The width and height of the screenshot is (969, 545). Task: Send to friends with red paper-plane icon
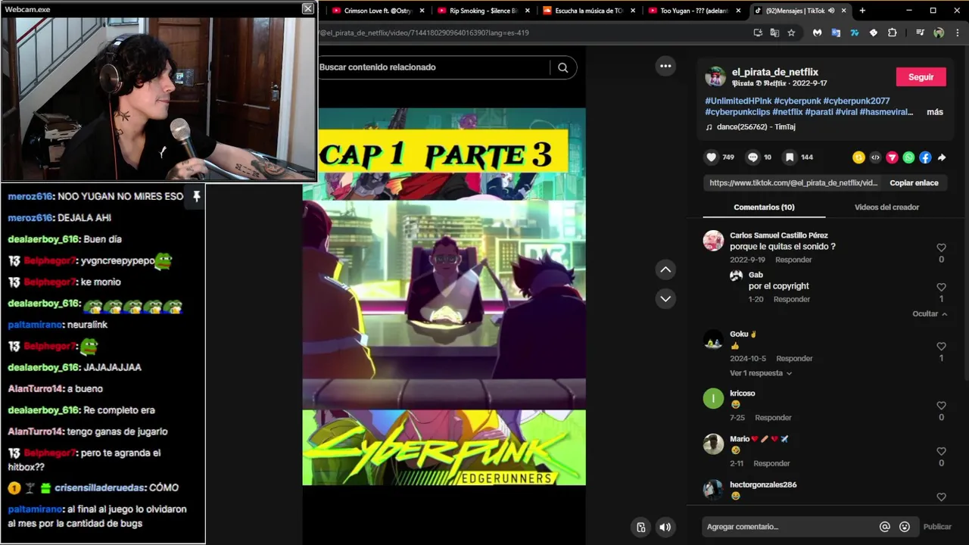pyautogui.click(x=892, y=157)
